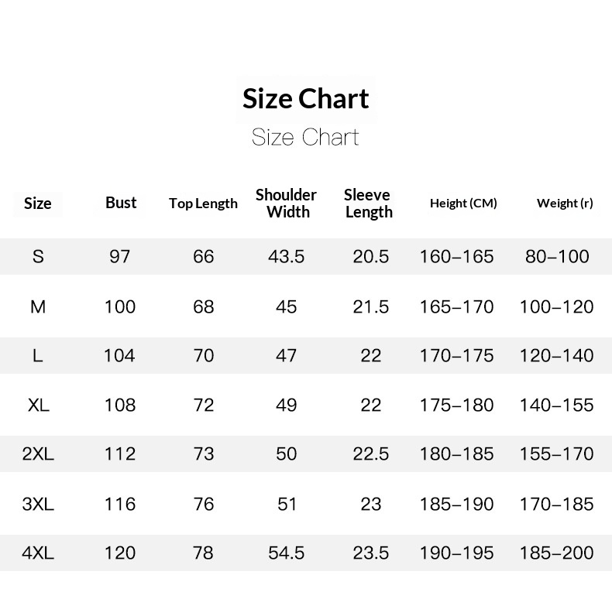The image size is (612, 616).
Task: Select the Shoulder Width column header
Action: 287,204
